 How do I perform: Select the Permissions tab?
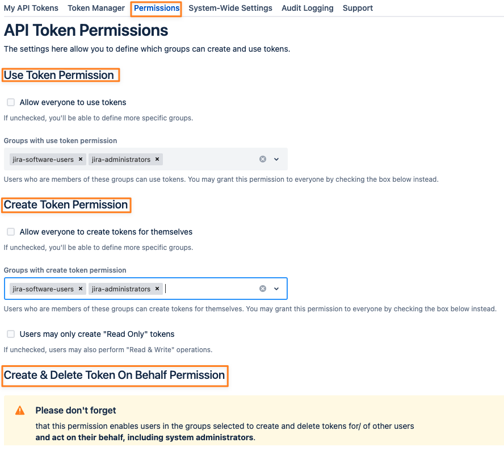tap(157, 8)
